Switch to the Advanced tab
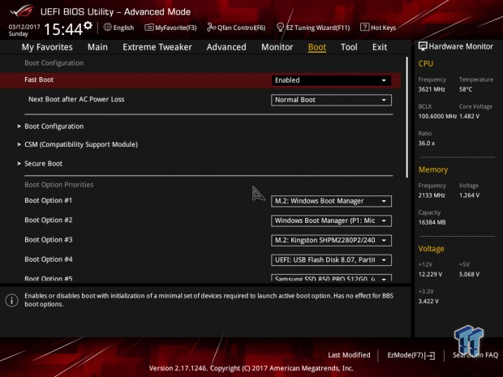The width and height of the screenshot is (503, 377). pyautogui.click(x=226, y=47)
